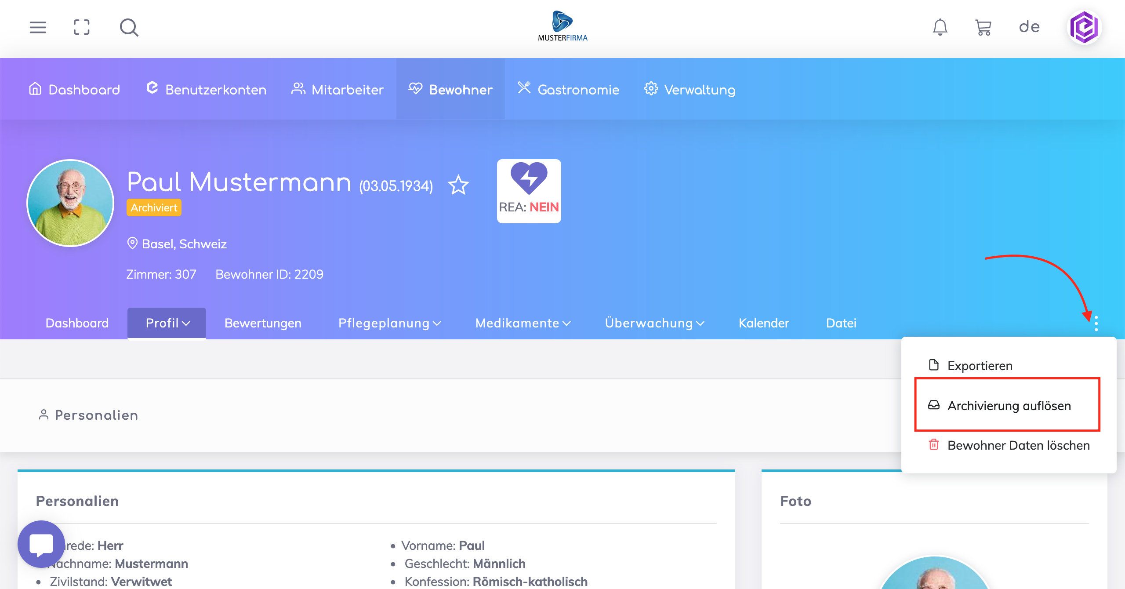The width and height of the screenshot is (1125, 589).
Task: Open the chat bubble widget
Action: (41, 544)
